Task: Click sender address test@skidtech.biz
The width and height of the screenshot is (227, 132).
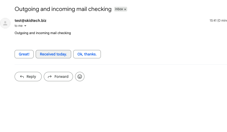Action: pyautogui.click(x=30, y=21)
